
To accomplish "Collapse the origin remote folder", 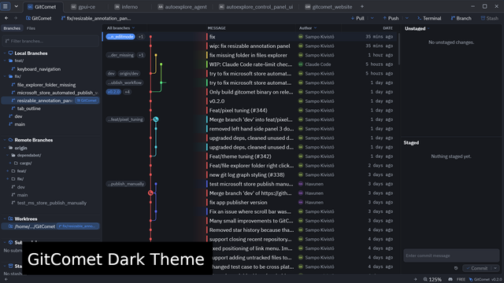I will coord(5,148).
